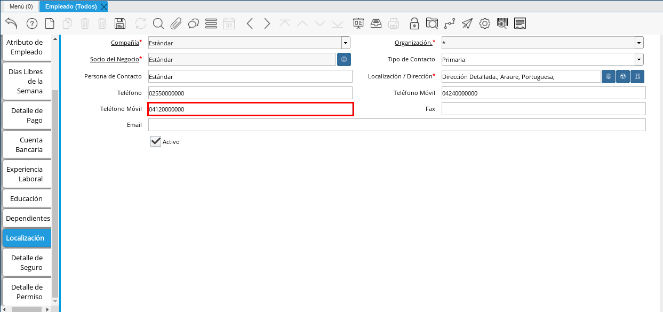
Task: Expand the Tipo de Contacto dropdown arrow
Action: tap(639, 59)
